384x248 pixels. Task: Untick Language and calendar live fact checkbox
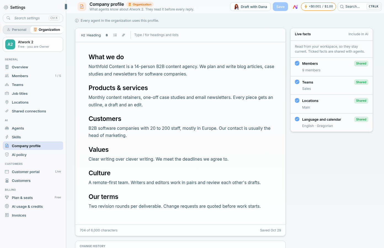click(297, 119)
